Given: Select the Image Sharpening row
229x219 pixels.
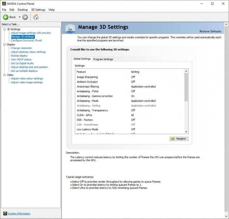Looking at the screenshot, I should click(129, 77).
